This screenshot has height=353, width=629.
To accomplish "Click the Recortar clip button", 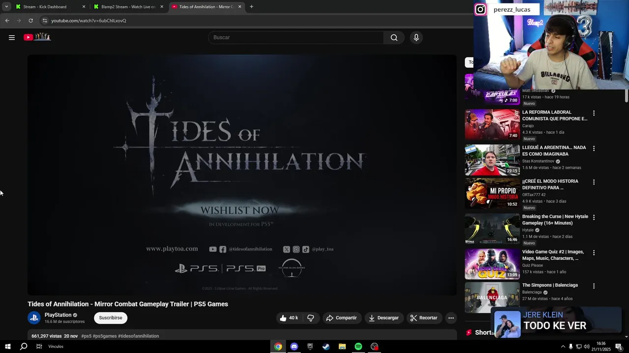I will [424, 318].
